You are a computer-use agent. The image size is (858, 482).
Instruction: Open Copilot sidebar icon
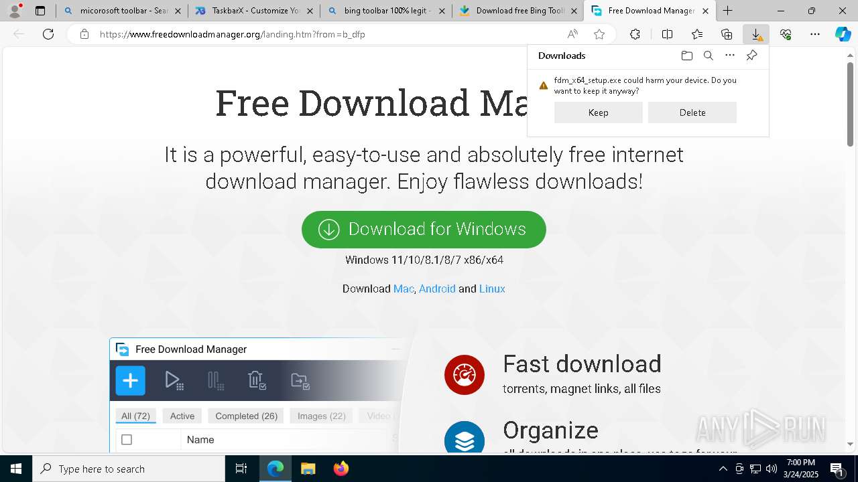(x=843, y=34)
